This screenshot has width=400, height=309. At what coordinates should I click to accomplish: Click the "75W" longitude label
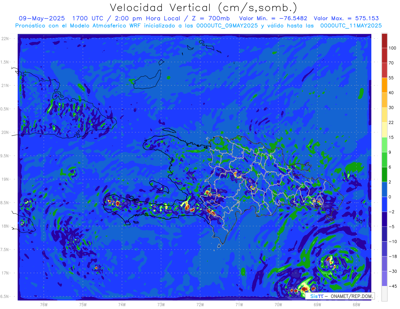click(83, 304)
